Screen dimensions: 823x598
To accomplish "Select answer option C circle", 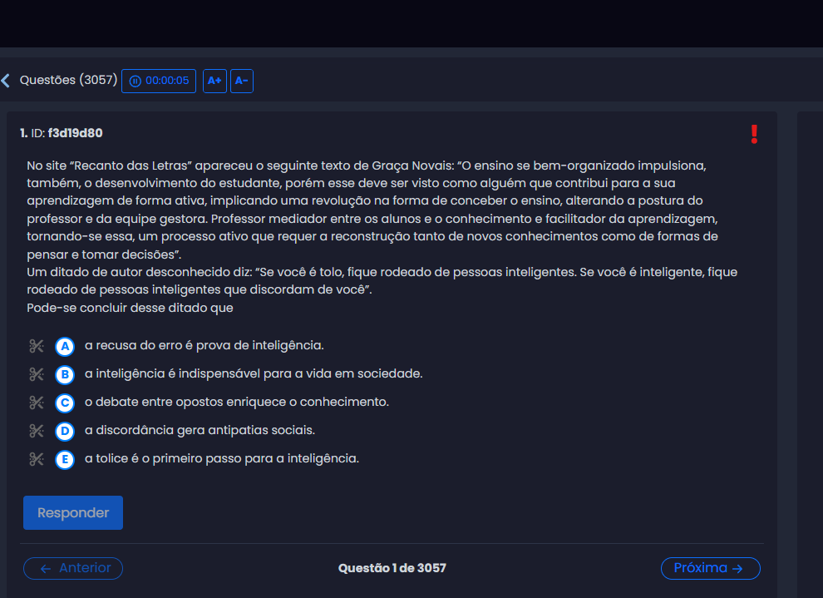I will 65,403.
